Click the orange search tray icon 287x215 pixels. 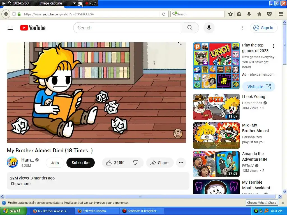pos(266,211)
